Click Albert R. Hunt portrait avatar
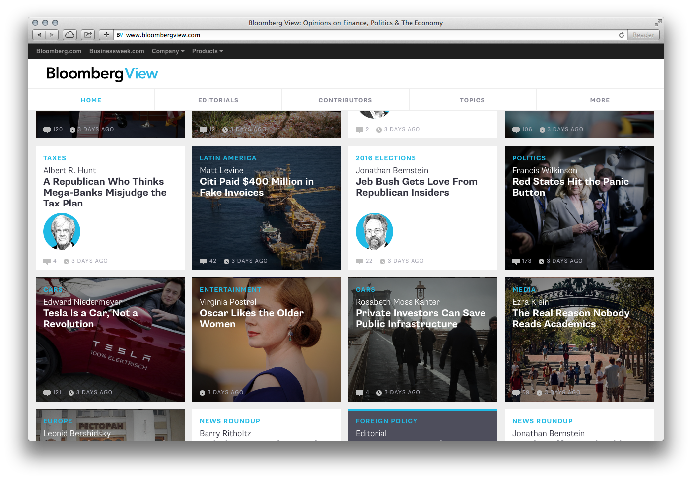The height and width of the screenshot is (480, 692). [62, 232]
